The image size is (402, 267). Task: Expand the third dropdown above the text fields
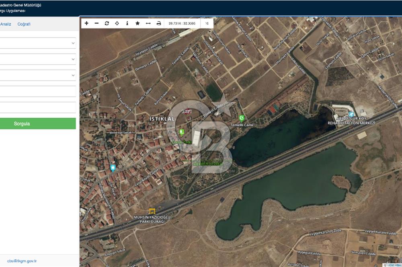pyautogui.click(x=38, y=75)
